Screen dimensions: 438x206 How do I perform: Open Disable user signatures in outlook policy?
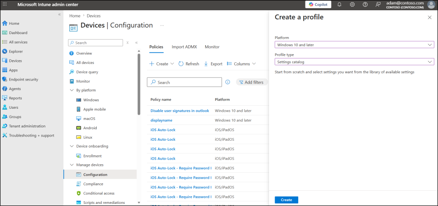point(180,110)
